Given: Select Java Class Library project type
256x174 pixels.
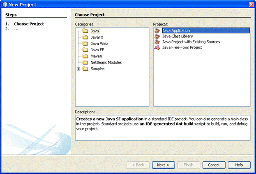Looking at the screenshot, I should 178,36.
